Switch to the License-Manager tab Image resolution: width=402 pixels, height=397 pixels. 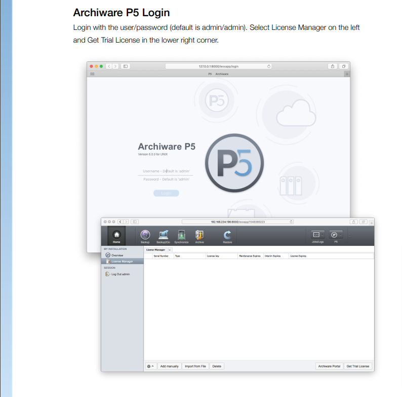pos(155,250)
